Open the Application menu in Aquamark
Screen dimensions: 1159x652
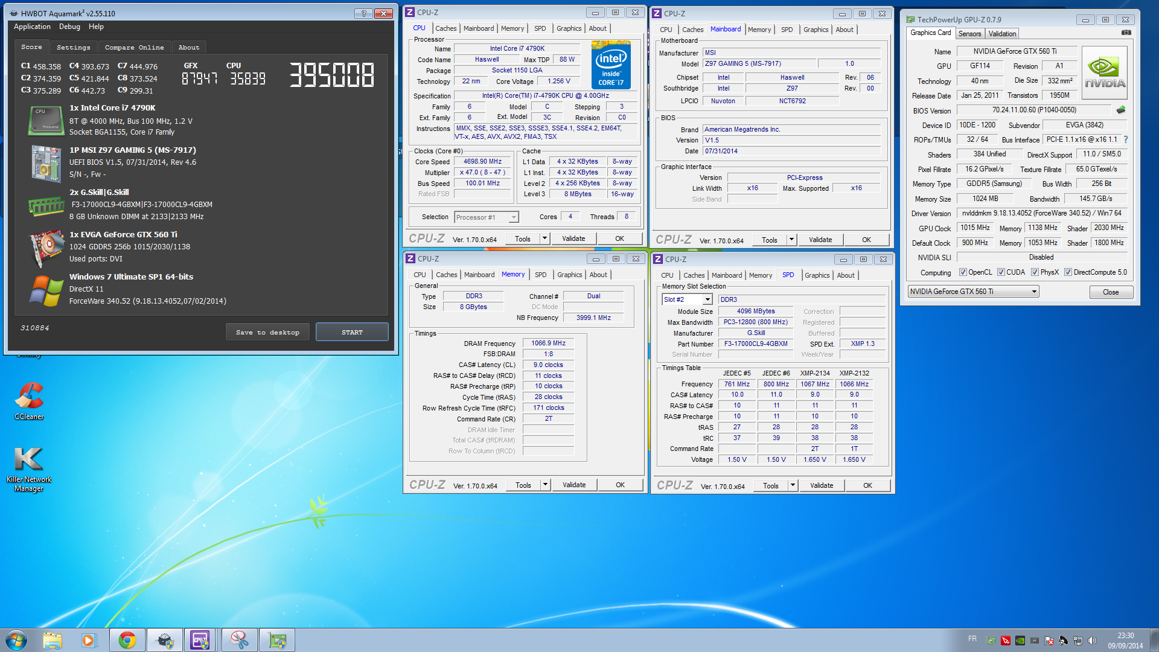click(32, 27)
